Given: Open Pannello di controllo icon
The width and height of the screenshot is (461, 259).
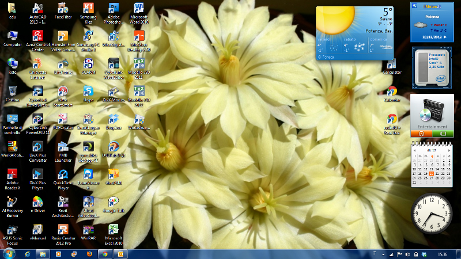Looking at the screenshot, I should [12, 124].
